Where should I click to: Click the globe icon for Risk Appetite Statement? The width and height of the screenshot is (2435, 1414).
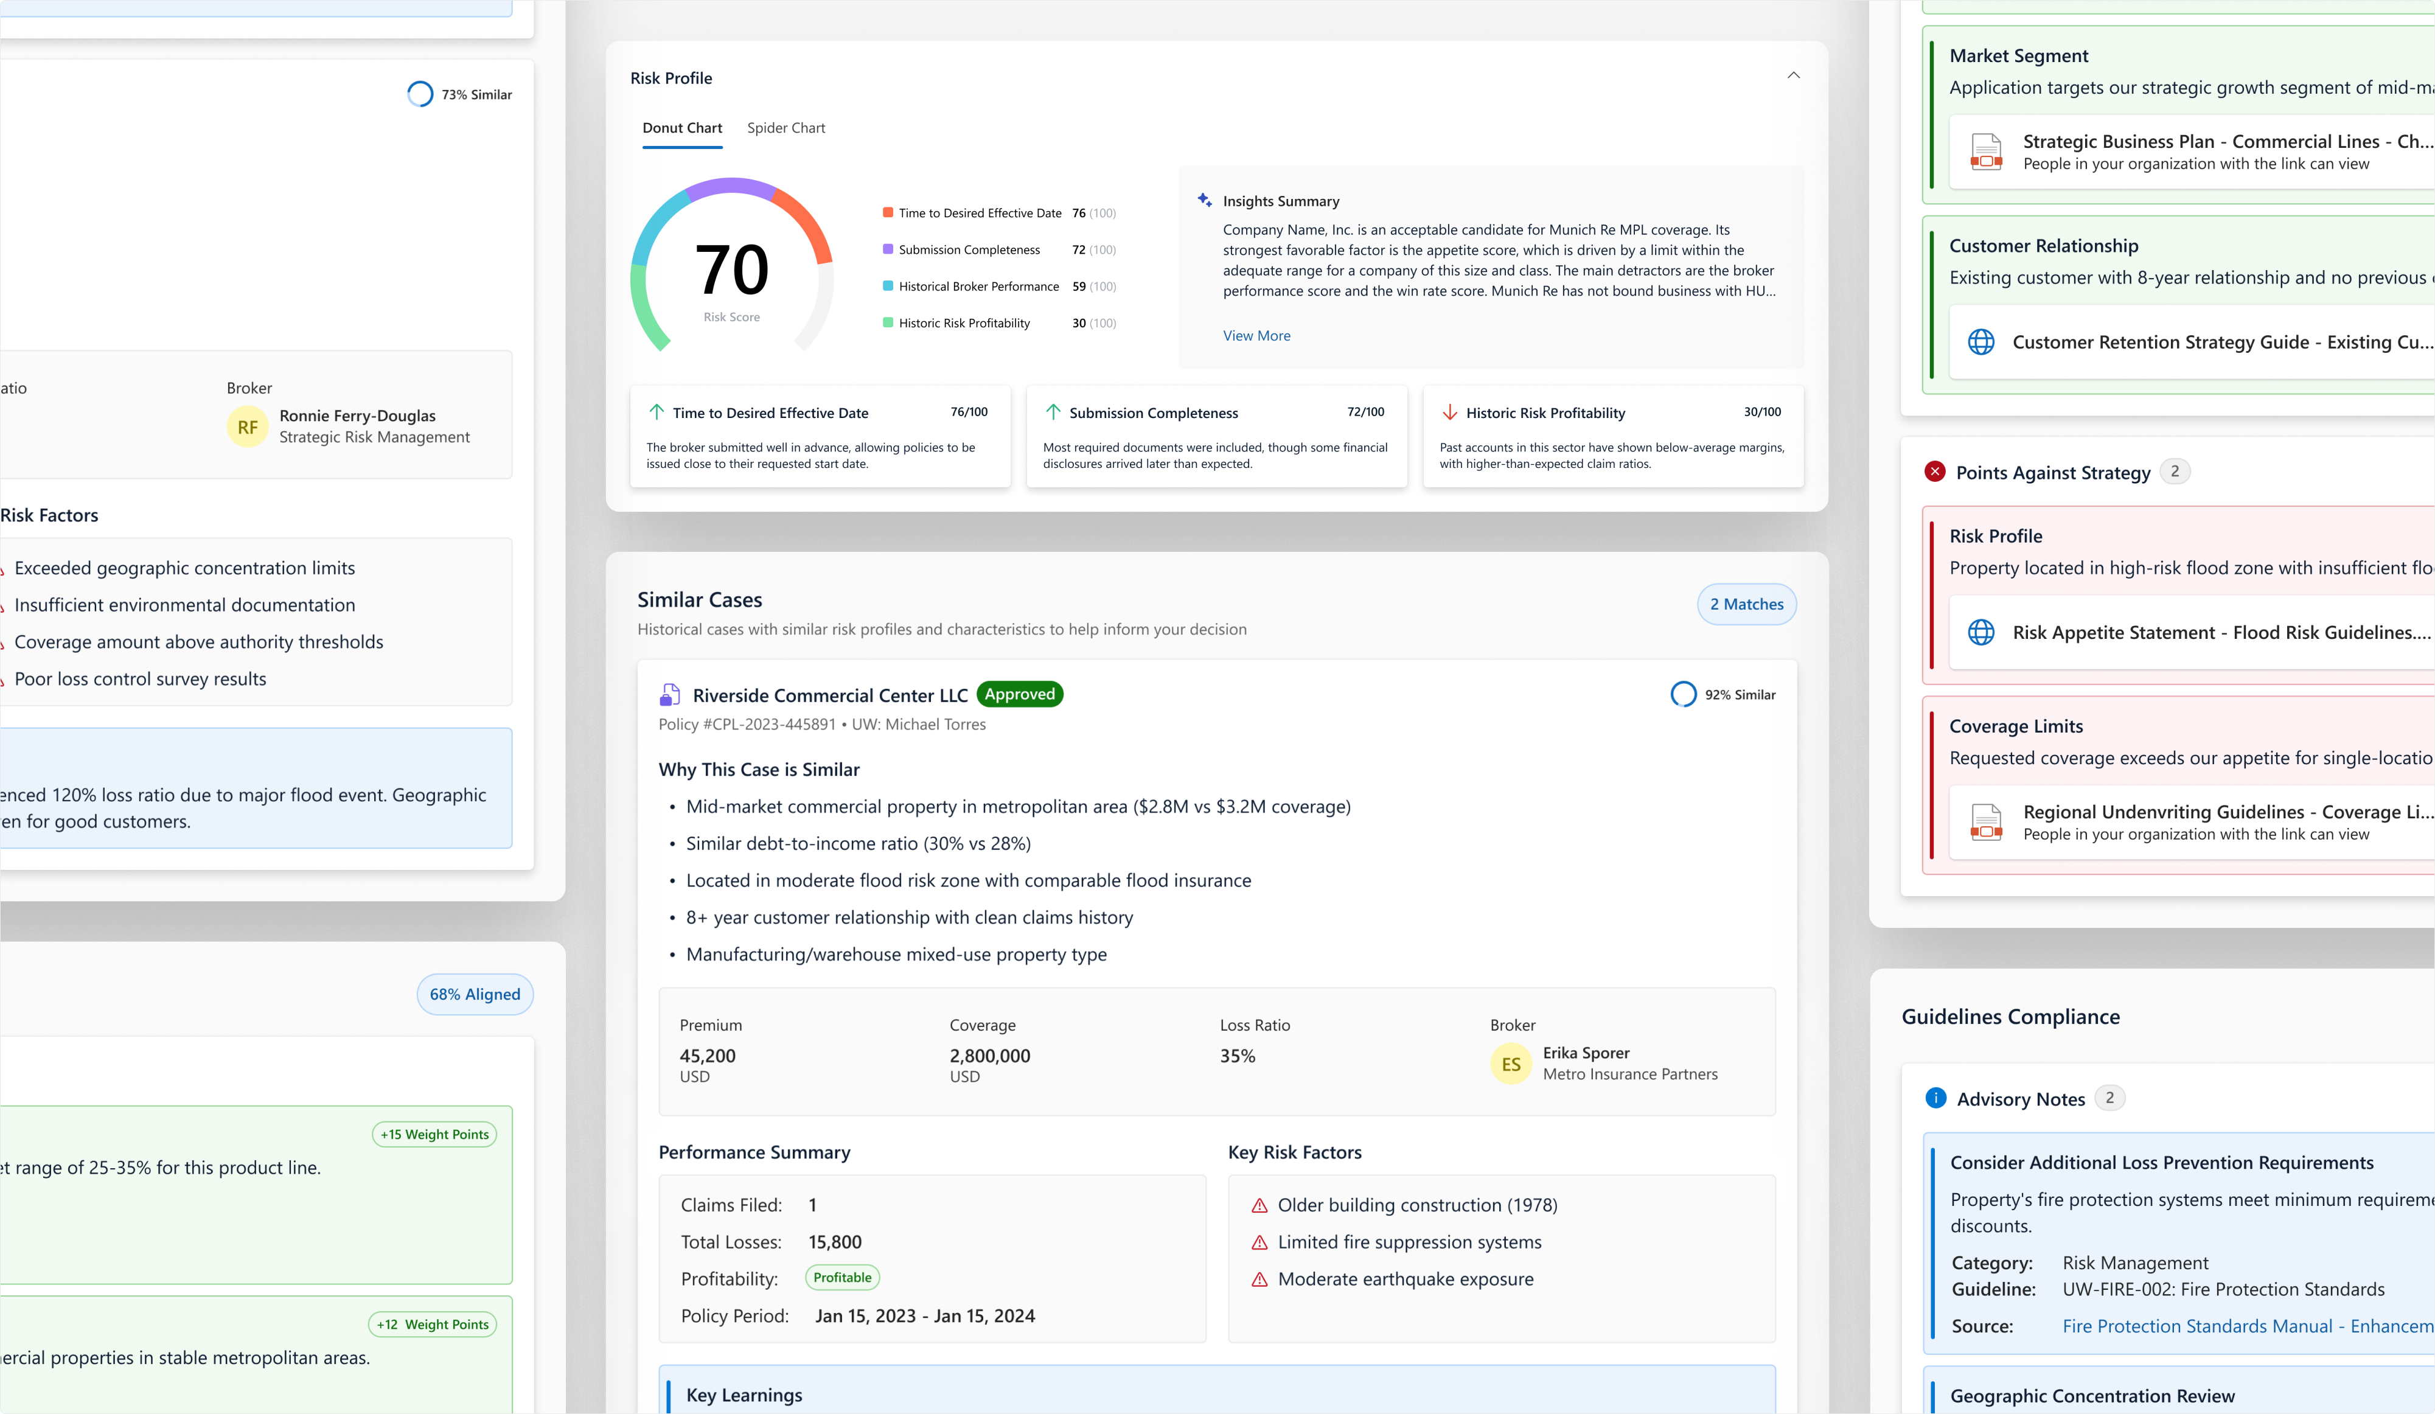(1981, 632)
